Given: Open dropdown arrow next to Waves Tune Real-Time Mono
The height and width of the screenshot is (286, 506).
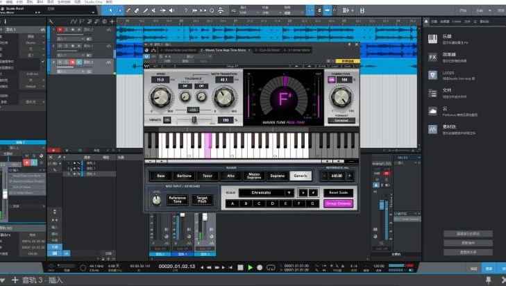Looking at the screenshot, I should [249, 51].
